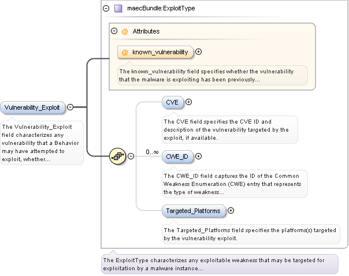
Task: Expand the known_vulnerability attribute
Action: 199,52
